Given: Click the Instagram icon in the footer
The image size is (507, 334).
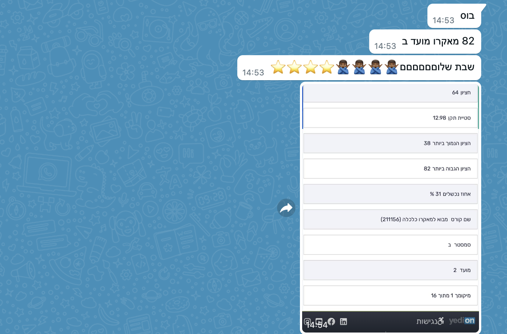Looking at the screenshot, I should (307, 321).
